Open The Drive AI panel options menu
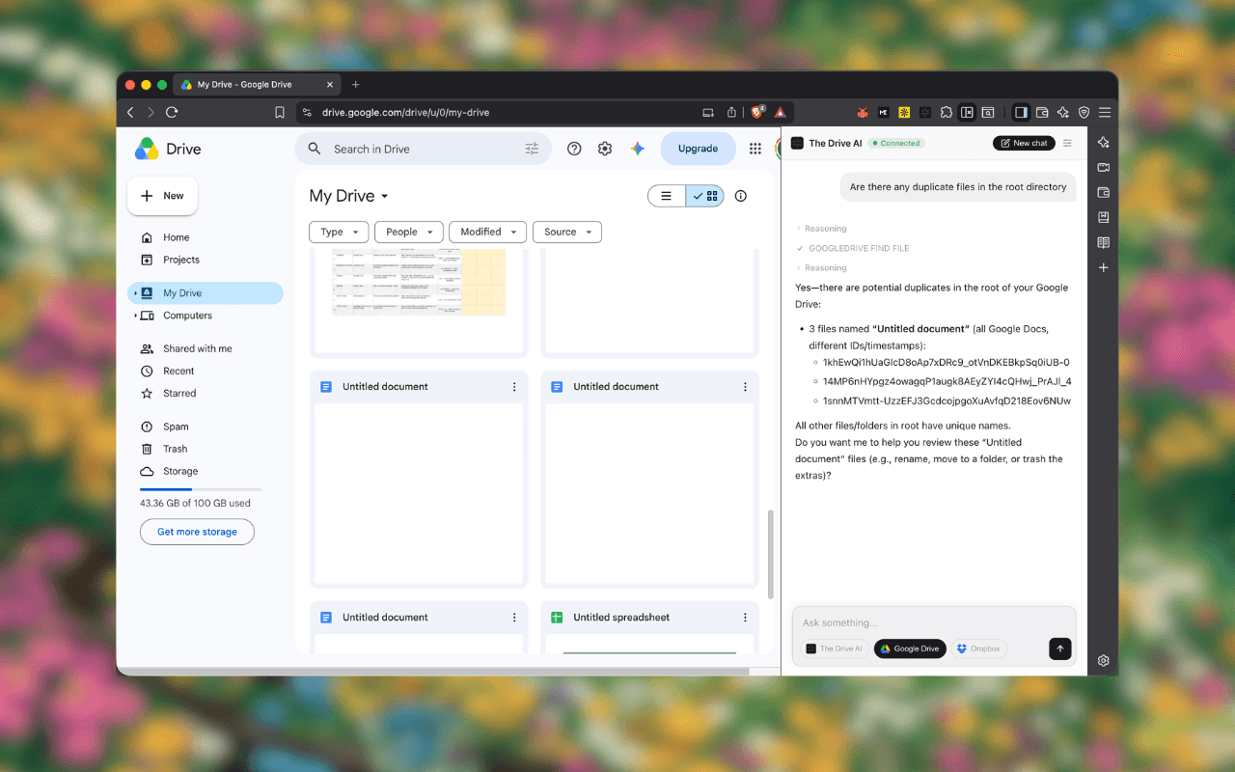Viewport: 1235px width, 772px height. [x=1067, y=143]
